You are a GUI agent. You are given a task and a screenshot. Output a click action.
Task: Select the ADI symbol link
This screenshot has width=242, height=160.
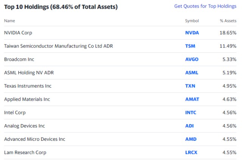tap(189, 126)
